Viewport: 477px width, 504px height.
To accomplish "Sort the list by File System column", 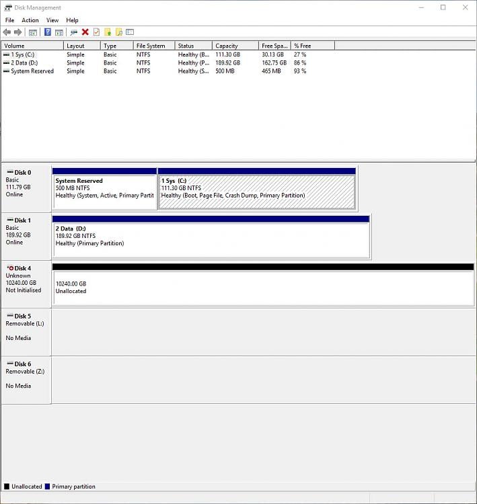I will [153, 46].
